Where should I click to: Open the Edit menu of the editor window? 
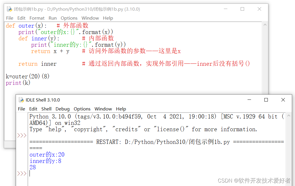click(x=21, y=18)
